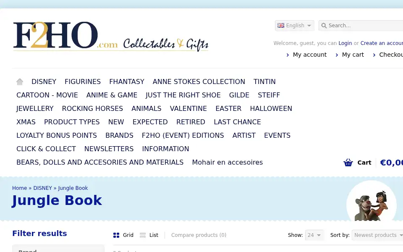Viewport: 403px width, 252px height.
Task: Open the XMAS menu
Action: (26, 122)
